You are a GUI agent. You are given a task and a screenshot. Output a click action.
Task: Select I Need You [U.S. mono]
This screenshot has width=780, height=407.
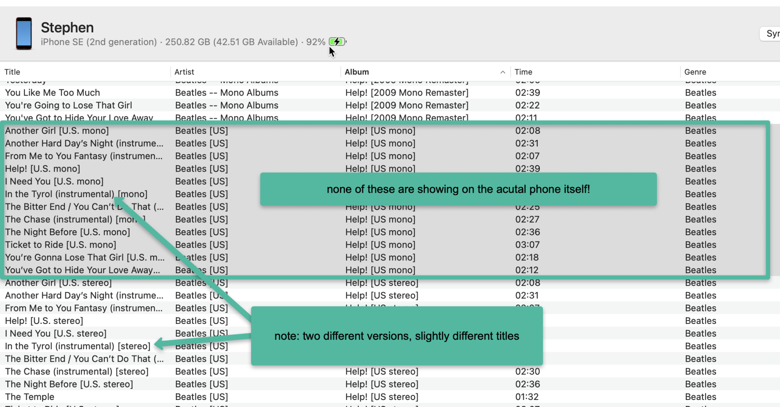pos(54,181)
